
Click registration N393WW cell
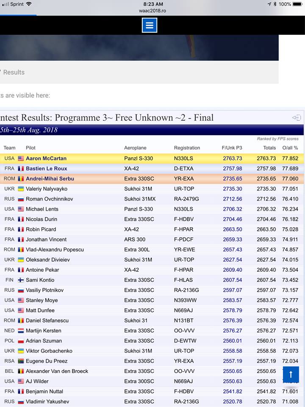pyautogui.click(x=185, y=300)
